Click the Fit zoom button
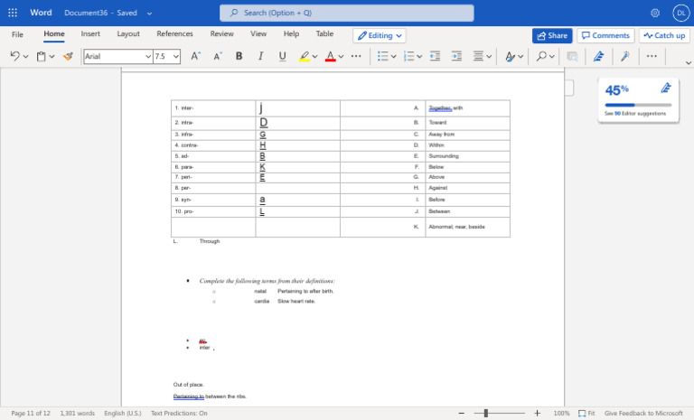The image size is (694, 420). pyautogui.click(x=586, y=413)
